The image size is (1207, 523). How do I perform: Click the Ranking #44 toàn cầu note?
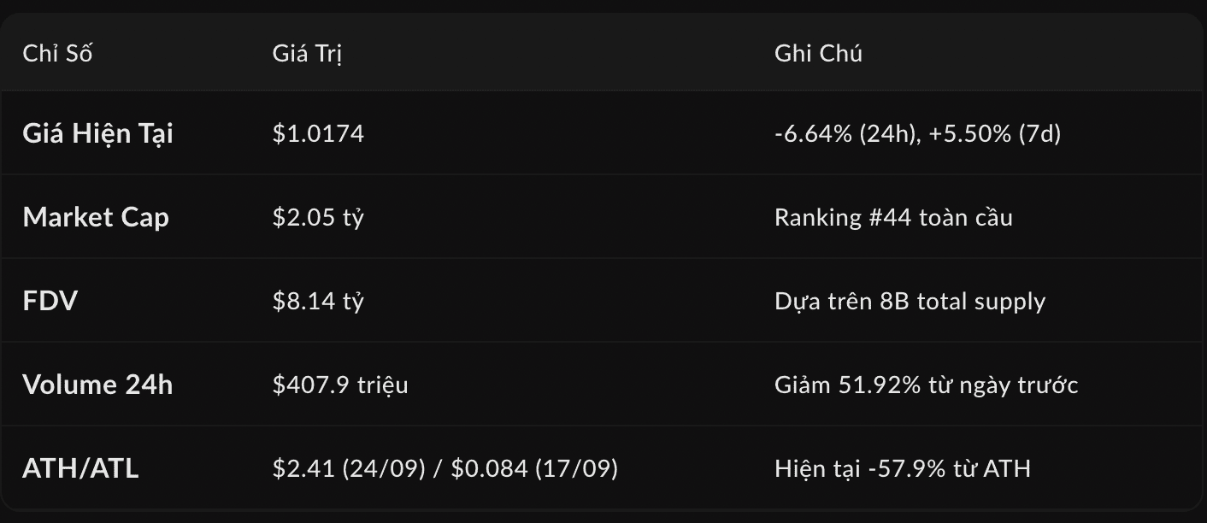(893, 217)
